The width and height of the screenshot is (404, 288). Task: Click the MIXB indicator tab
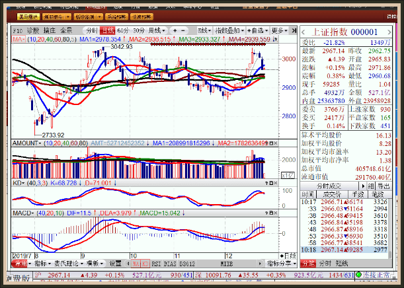[x=227, y=264]
